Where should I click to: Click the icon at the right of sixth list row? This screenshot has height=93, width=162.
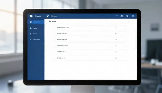(x=116, y=58)
